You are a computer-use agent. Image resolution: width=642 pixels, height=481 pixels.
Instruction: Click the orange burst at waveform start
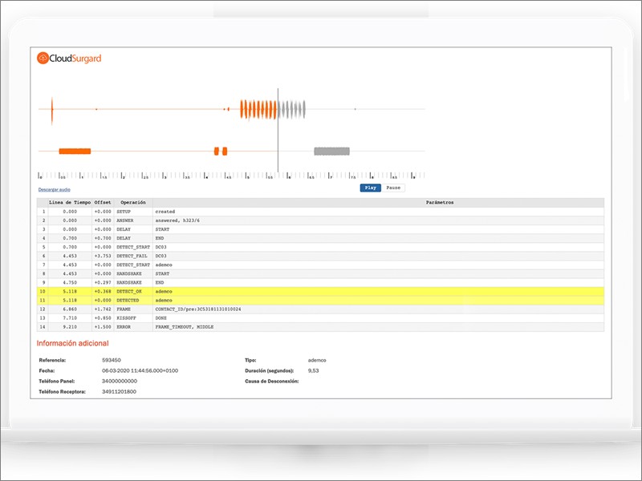pos(51,109)
